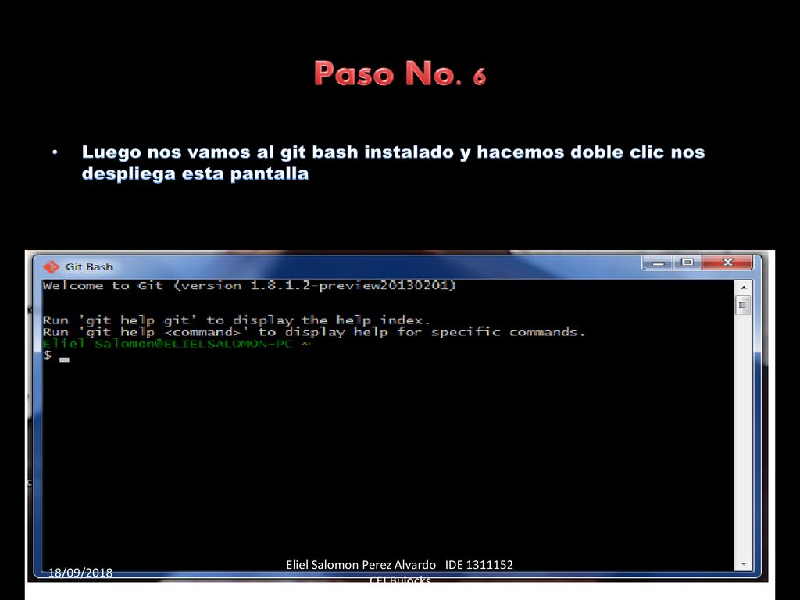Screen dimensions: 800x600
Task: Click the '$' prompt line in the terminal
Action: (56, 355)
